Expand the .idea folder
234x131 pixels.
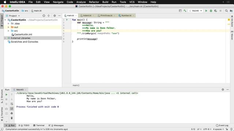[8, 23]
